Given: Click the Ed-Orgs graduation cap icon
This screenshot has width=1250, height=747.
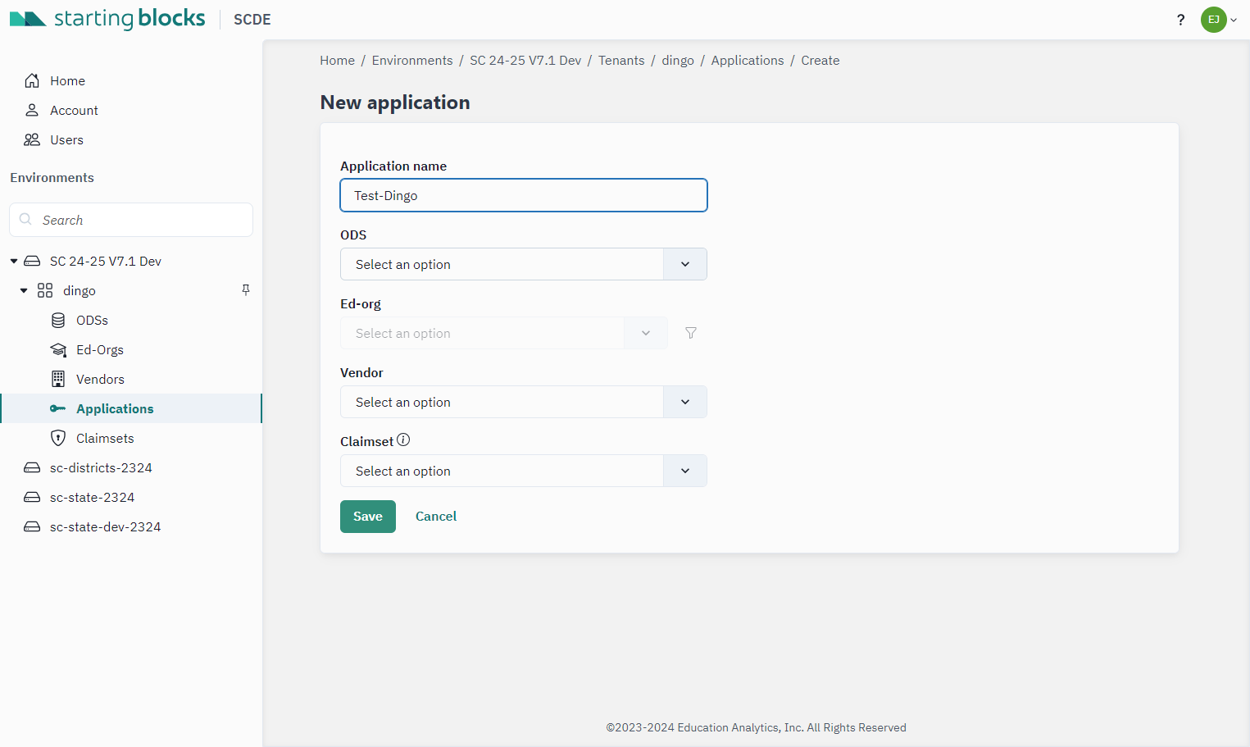Looking at the screenshot, I should pos(58,349).
